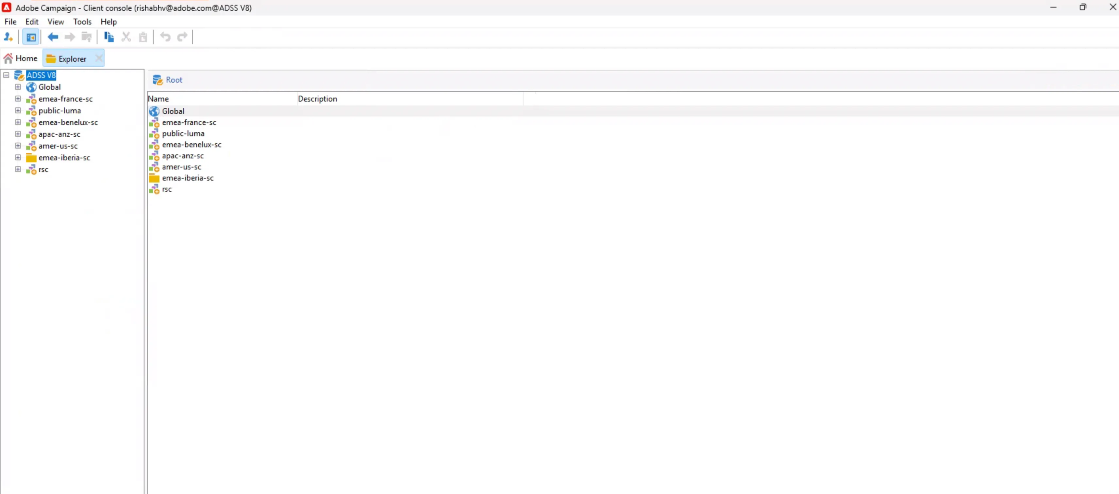This screenshot has width=1119, height=494.
Task: Click the Copy icon in toolbar
Action: (x=109, y=37)
